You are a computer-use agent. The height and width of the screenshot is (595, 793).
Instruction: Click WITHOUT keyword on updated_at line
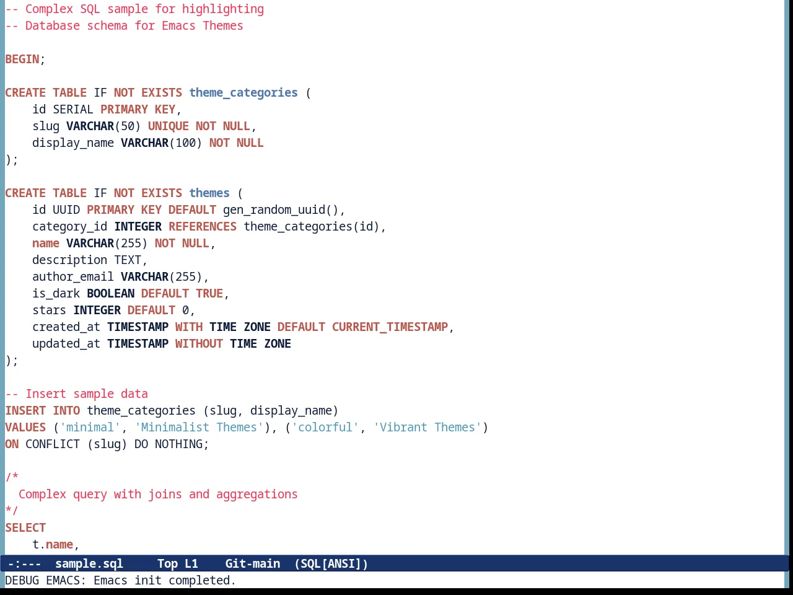(x=199, y=343)
